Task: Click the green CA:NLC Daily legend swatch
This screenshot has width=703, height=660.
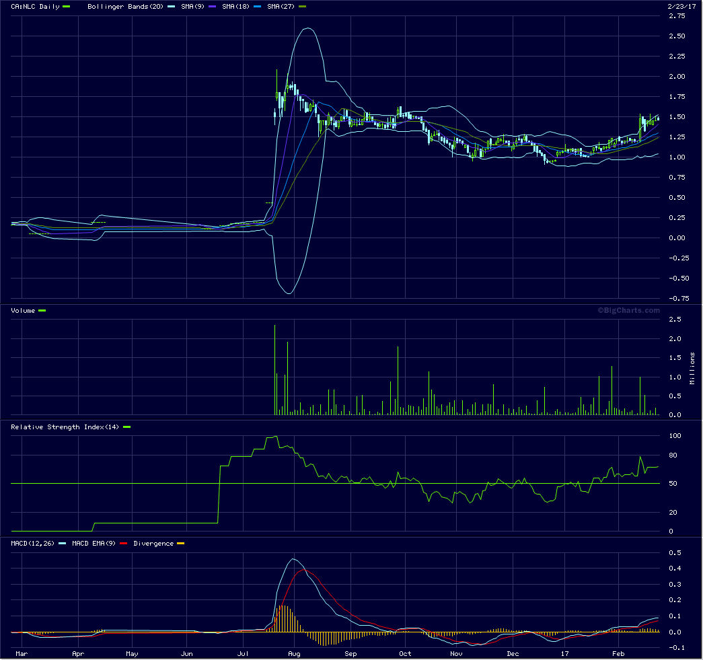Action: [x=66, y=6]
